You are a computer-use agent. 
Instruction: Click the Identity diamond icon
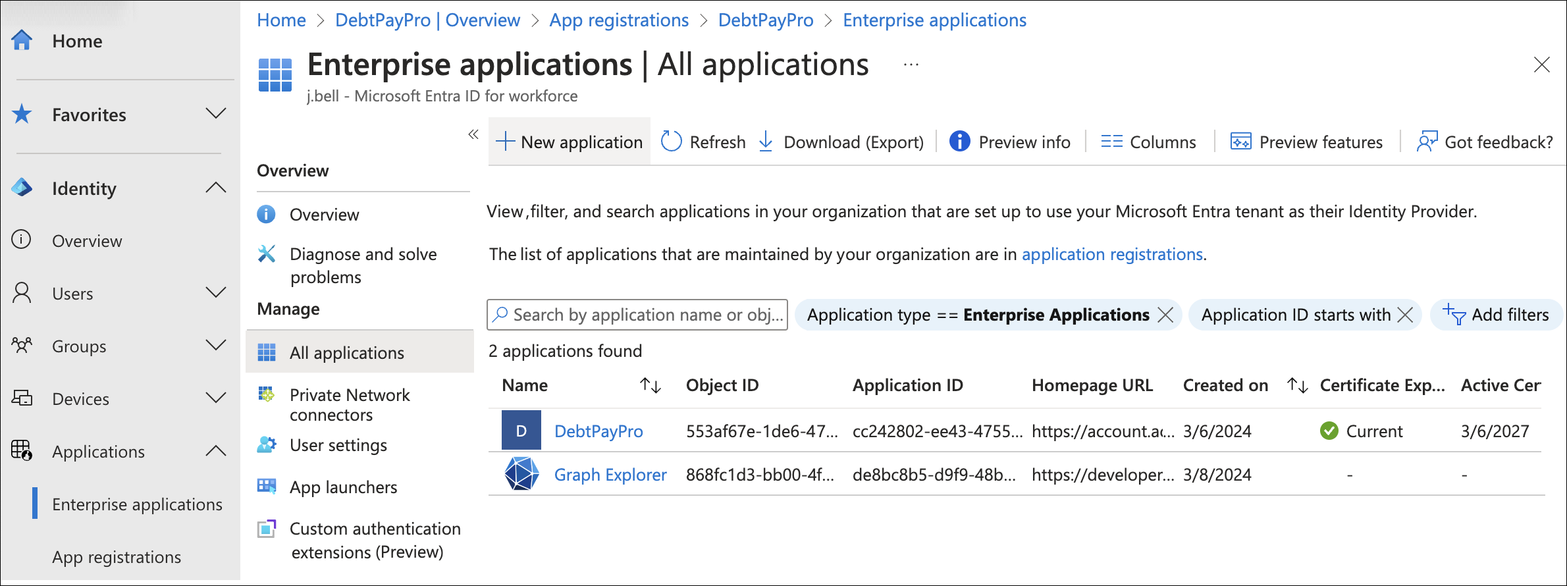click(22, 188)
